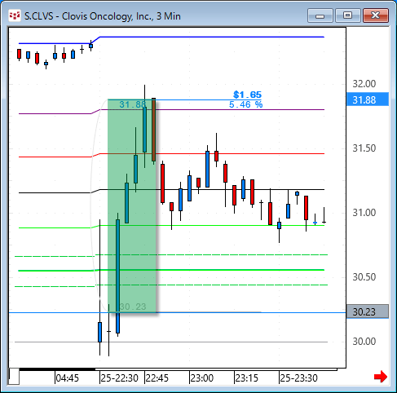
Task: Click the 25-22:30 time axis label
Action: [x=119, y=378]
